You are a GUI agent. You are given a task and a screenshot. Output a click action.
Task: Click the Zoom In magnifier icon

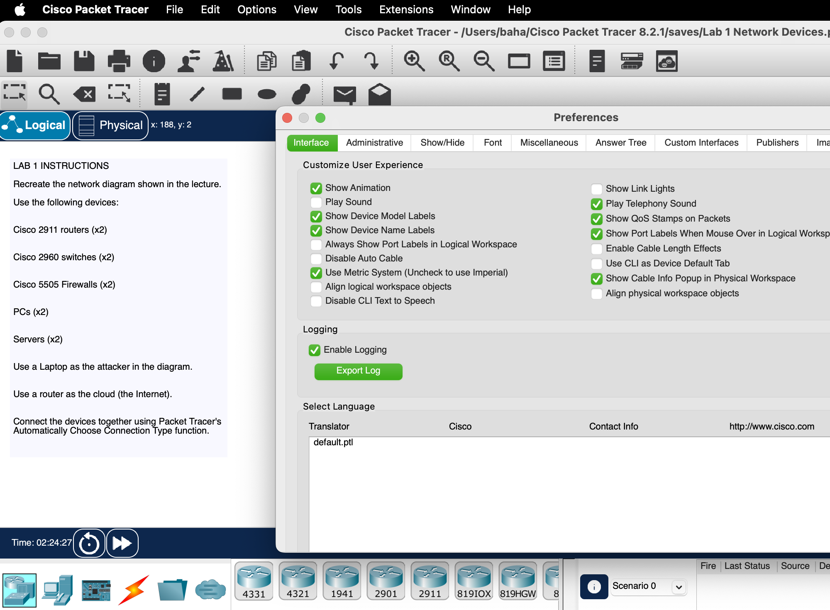point(414,61)
